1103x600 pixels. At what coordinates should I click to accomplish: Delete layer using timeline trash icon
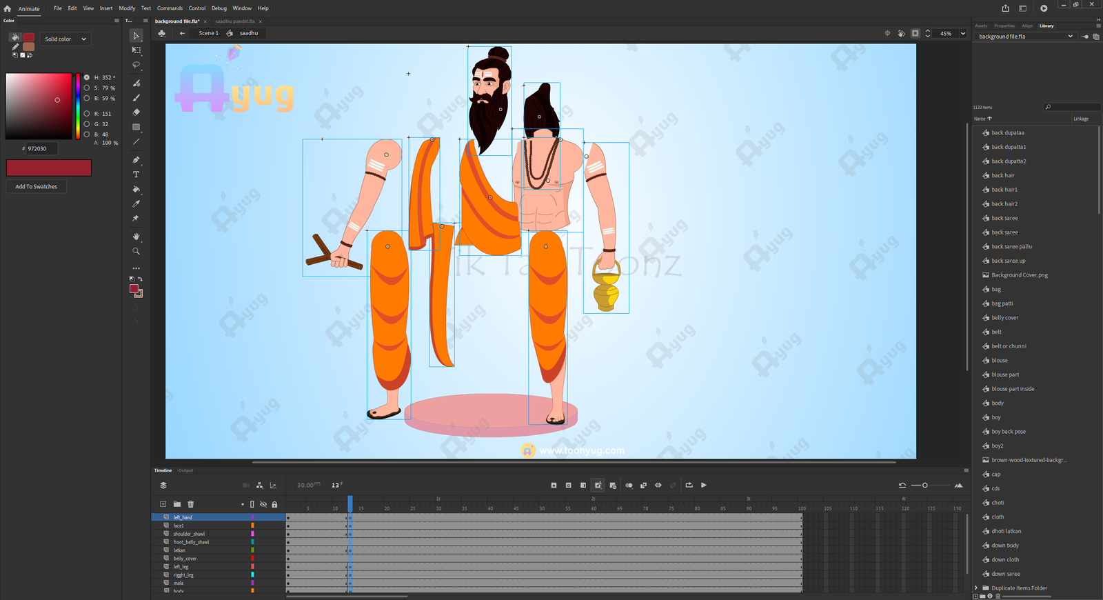[191, 504]
